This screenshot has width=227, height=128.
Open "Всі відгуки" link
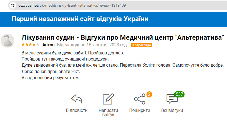(172, 110)
